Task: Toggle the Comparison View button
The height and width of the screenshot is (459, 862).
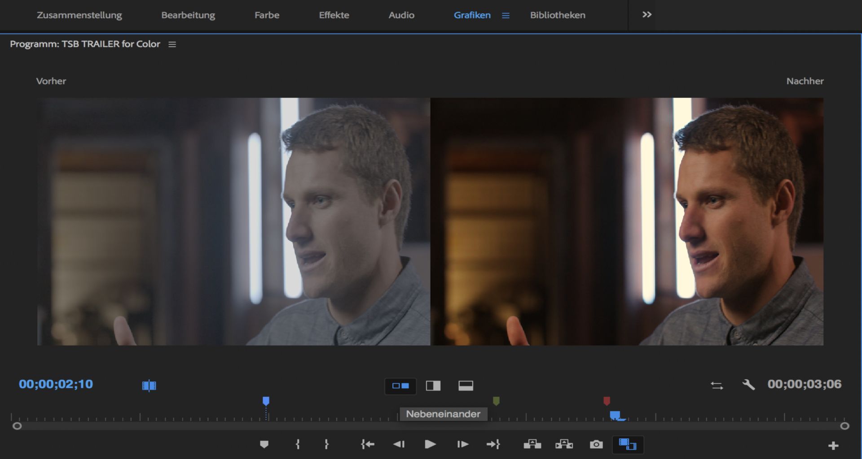Action: pos(627,444)
